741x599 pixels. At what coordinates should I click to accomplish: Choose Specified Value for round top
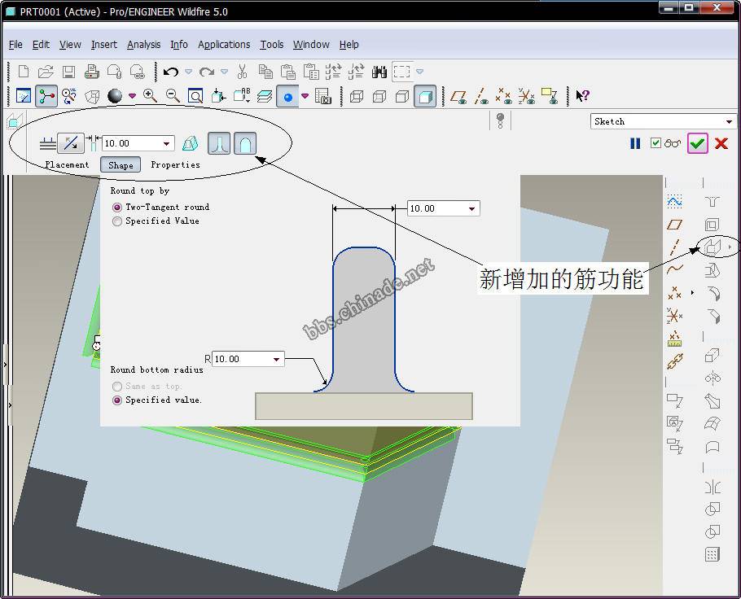117,221
